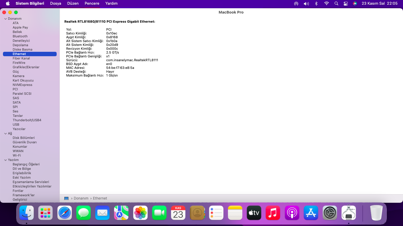Click the Podcasts dock icon
This screenshot has width=403, height=226.
pos(292,213)
